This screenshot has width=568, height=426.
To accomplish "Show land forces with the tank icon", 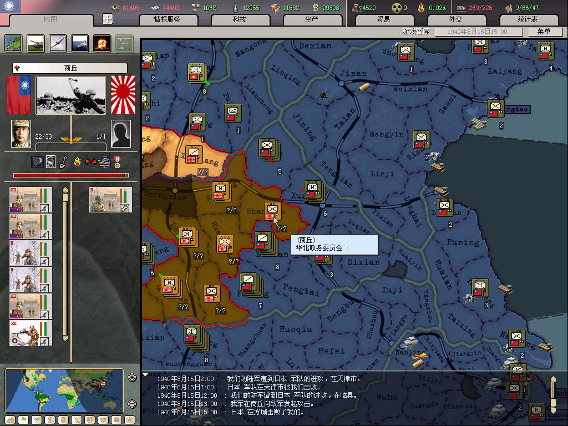I will (35, 43).
